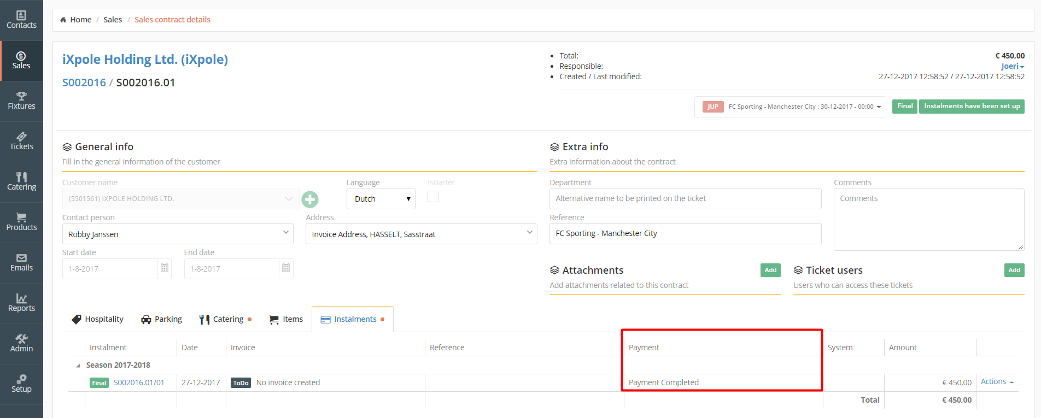Open Products cart icon
The width and height of the screenshot is (1041, 418).
(x=21, y=217)
